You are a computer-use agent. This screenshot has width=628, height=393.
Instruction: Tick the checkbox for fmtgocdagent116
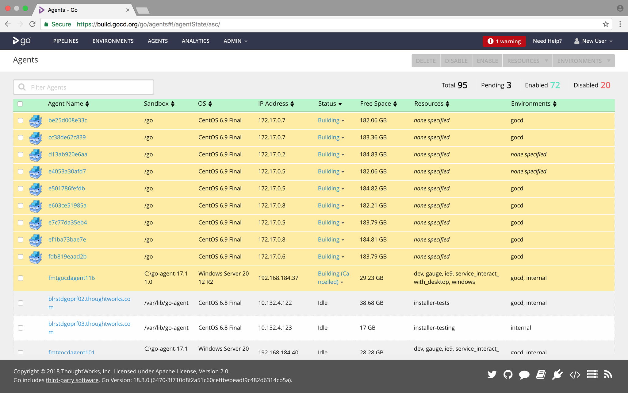[21, 278]
